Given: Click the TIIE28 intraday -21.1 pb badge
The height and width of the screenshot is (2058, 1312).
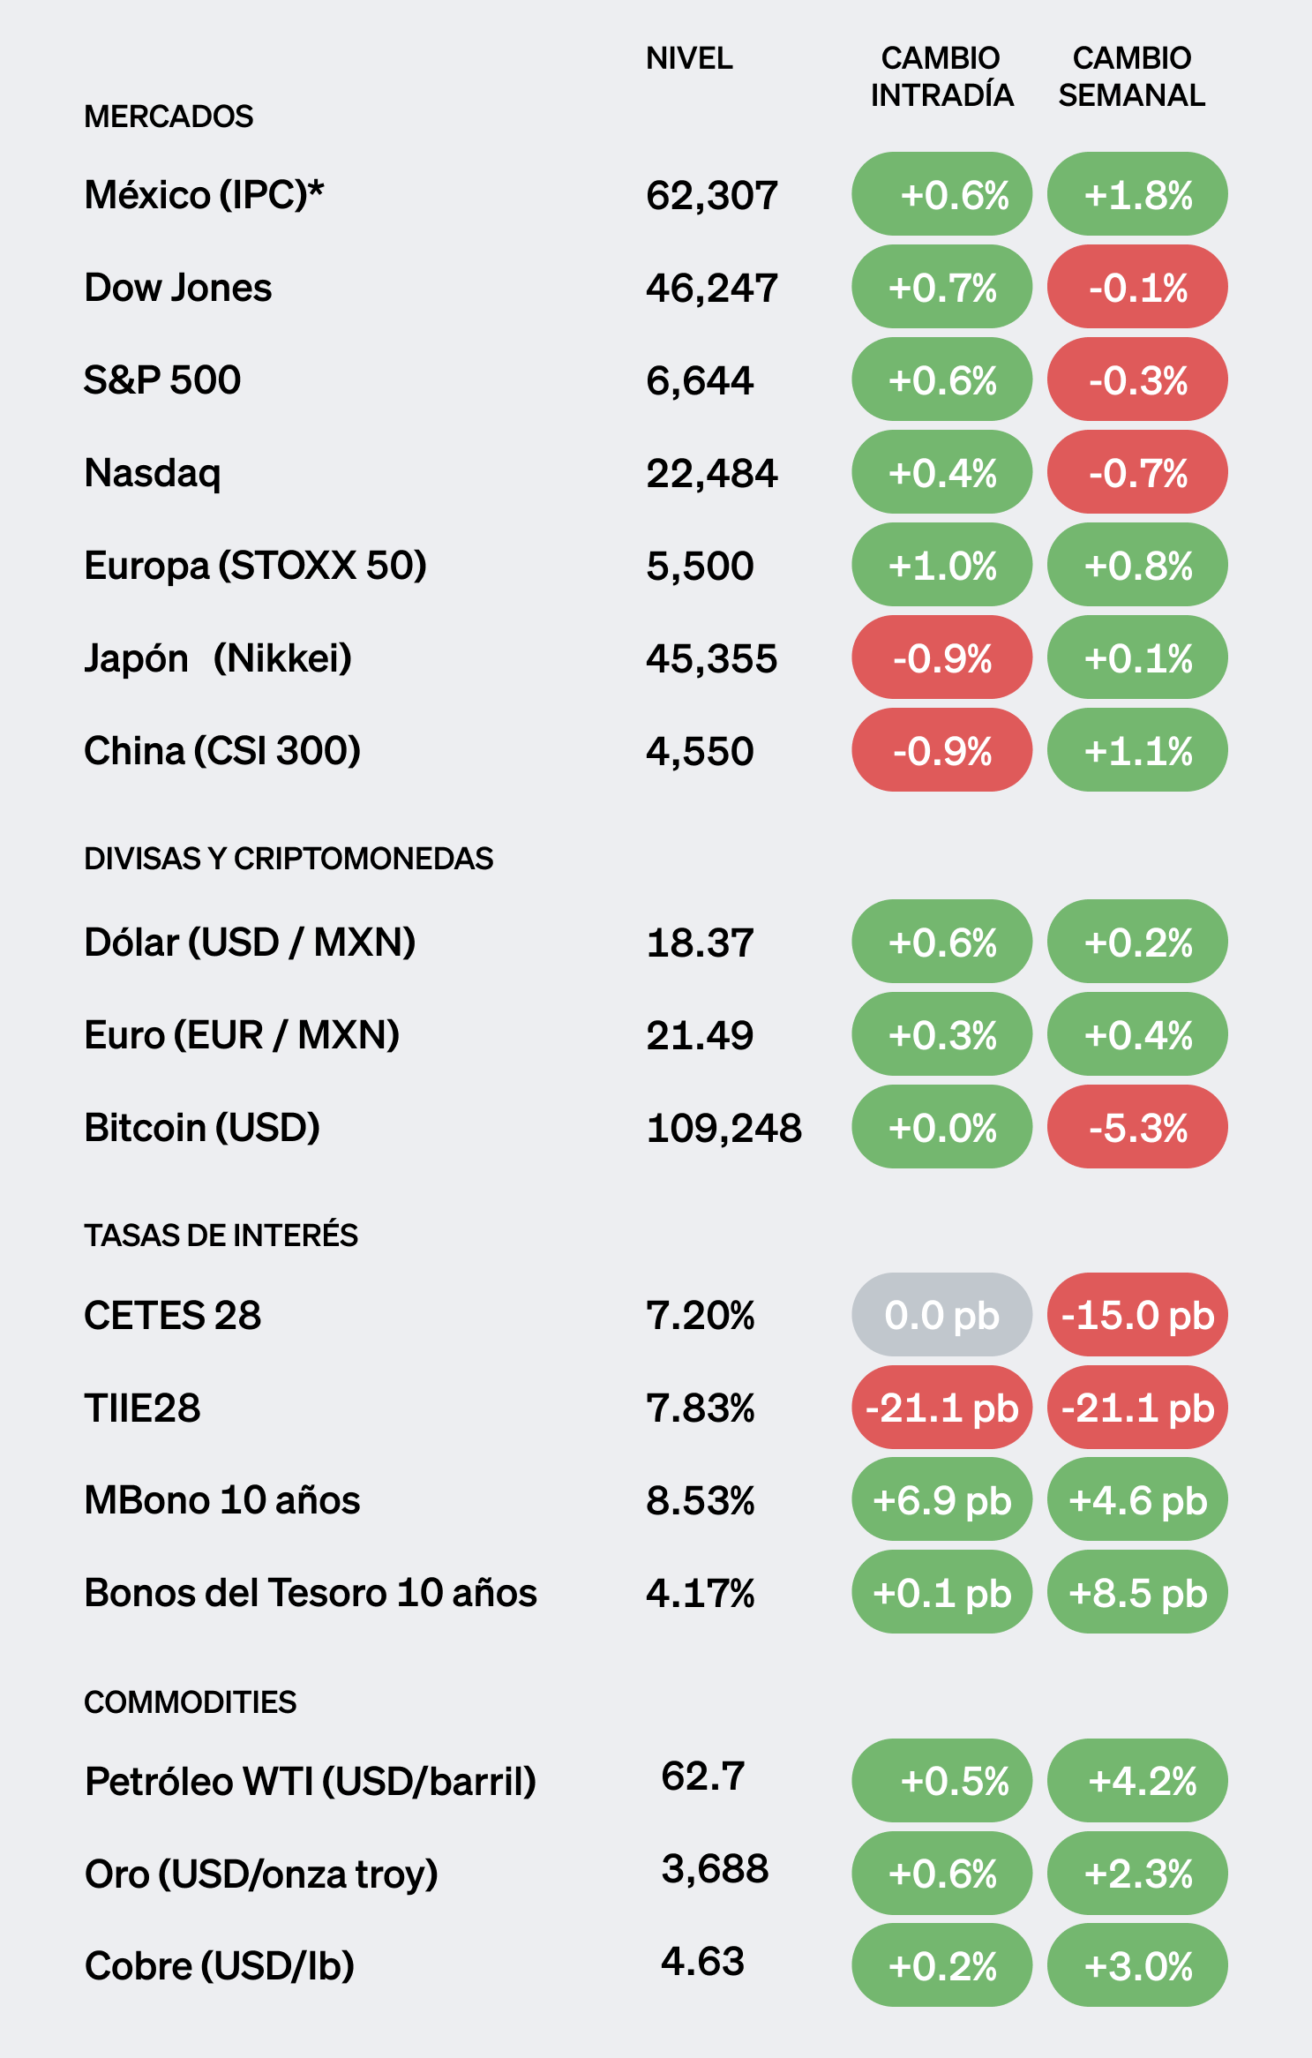Looking at the screenshot, I should 941,1408.
